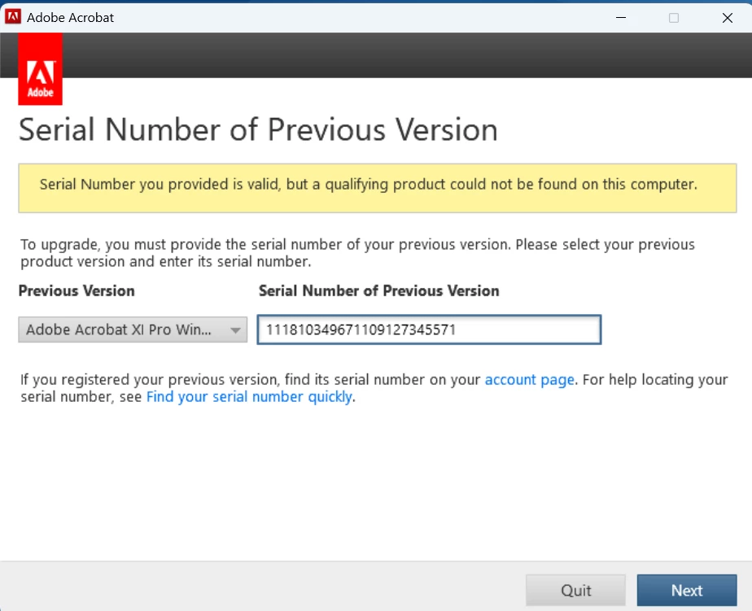Viewport: 752px width, 611px height.
Task: Click the Adobe Acrobat window title text
Action: pyautogui.click(x=71, y=18)
